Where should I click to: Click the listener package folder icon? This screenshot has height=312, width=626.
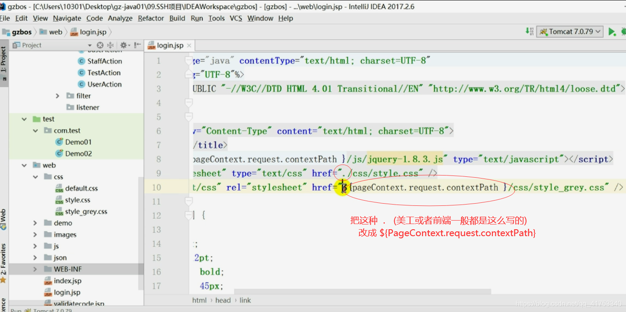[x=70, y=107]
